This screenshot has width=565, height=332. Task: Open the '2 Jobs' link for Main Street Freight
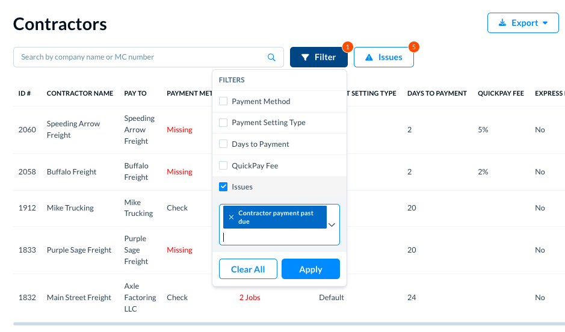click(250, 298)
